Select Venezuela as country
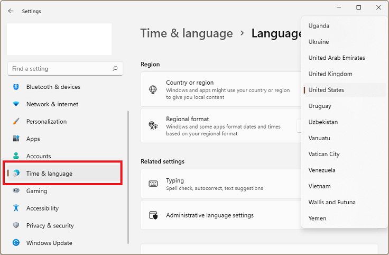The width and height of the screenshot is (389, 255). pos(345,170)
